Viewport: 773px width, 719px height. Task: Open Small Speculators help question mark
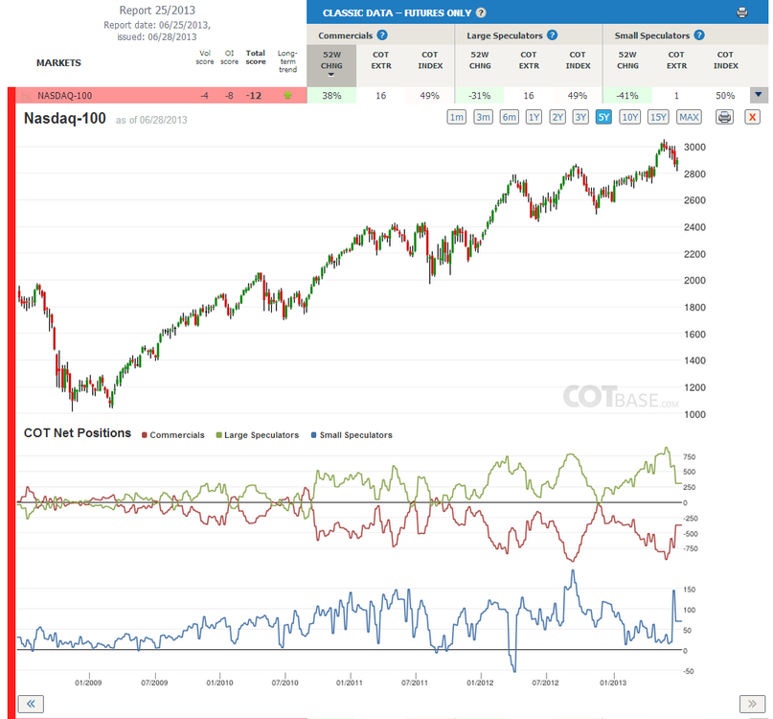pos(699,35)
